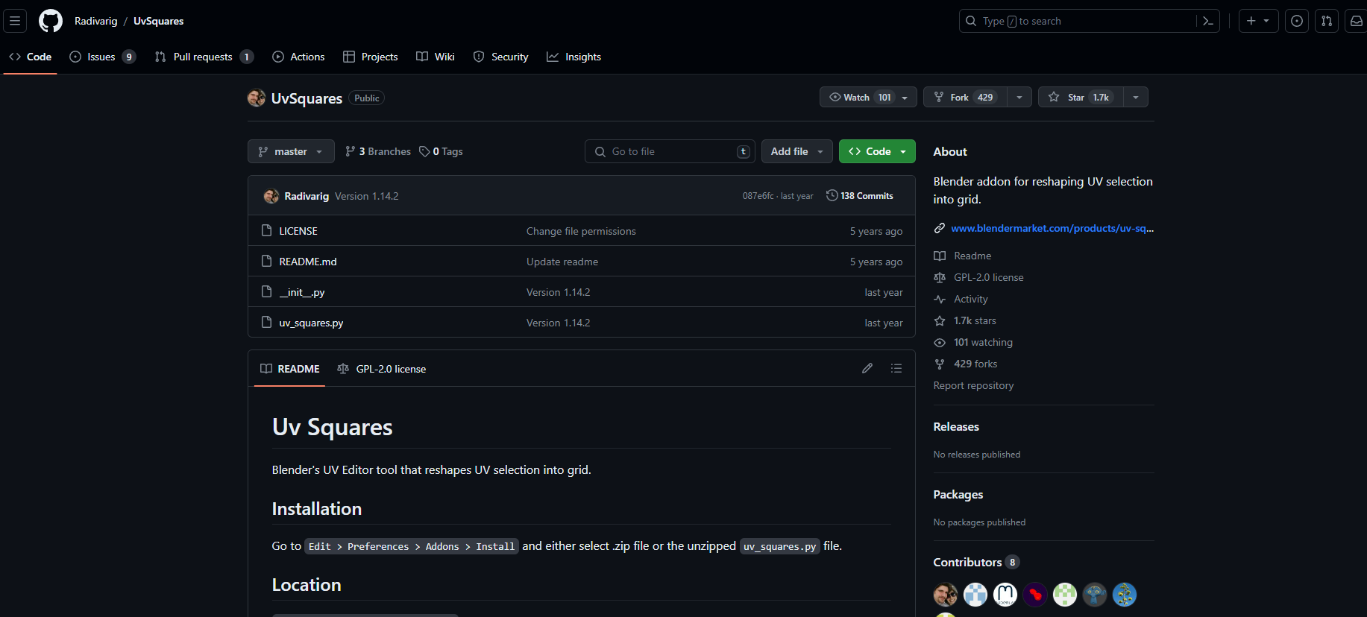Open the 0 Tags link
Screen dimensions: 1367x617
[x=441, y=151]
